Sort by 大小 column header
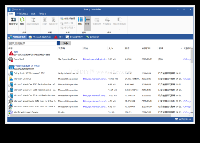Image resolution: width=200 pixels, height=143 pixels. (x=111, y=49)
